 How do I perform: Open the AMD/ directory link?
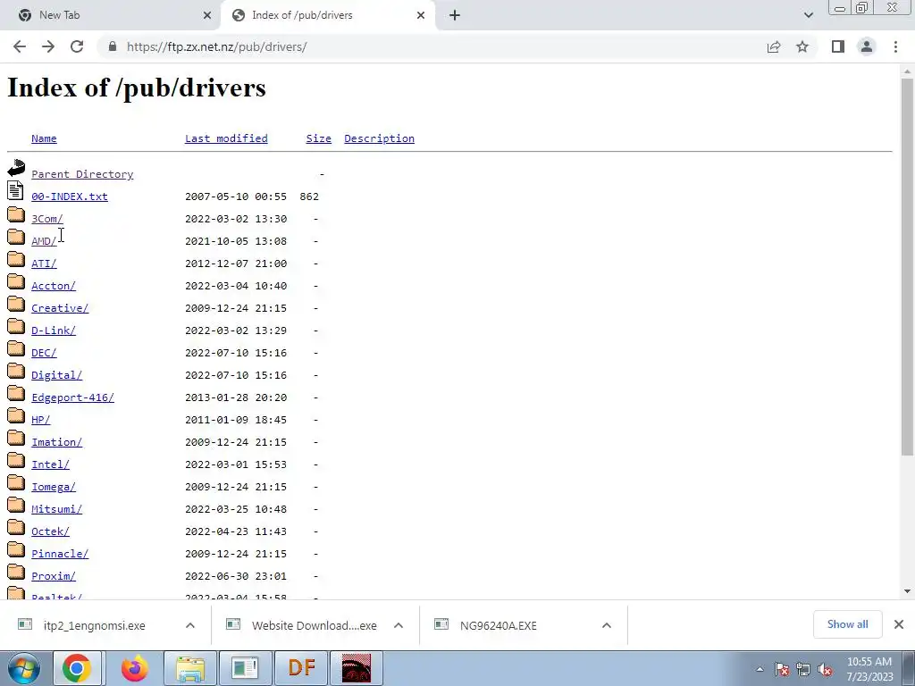tap(44, 241)
